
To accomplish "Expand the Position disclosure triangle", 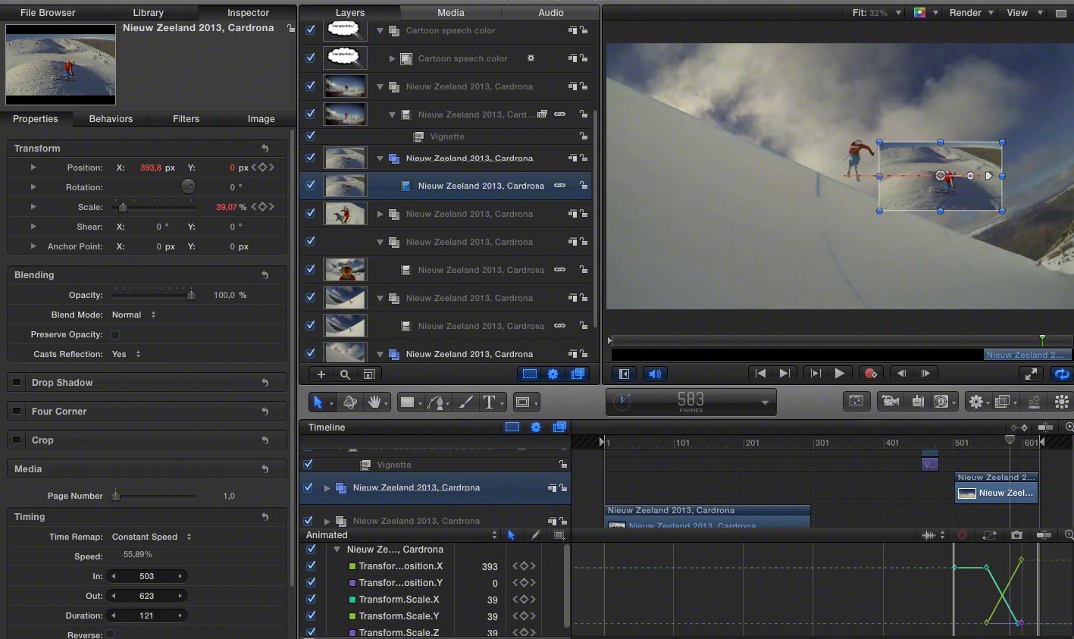I will [x=33, y=168].
